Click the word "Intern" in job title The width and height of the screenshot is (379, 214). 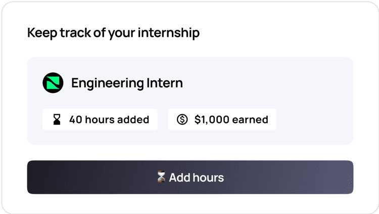165,83
